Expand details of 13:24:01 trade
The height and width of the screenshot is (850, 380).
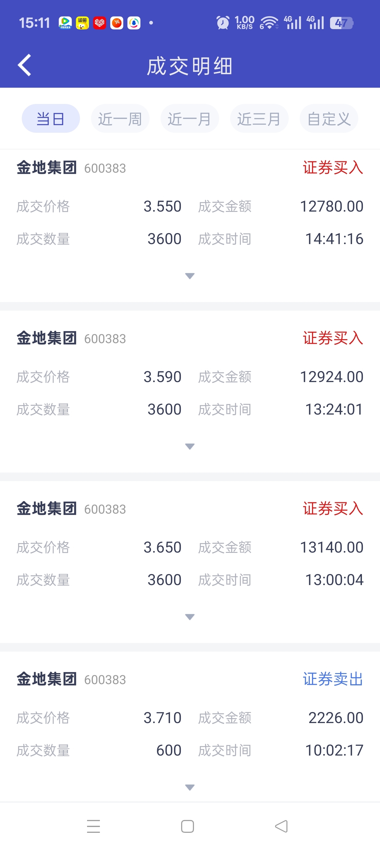click(190, 446)
